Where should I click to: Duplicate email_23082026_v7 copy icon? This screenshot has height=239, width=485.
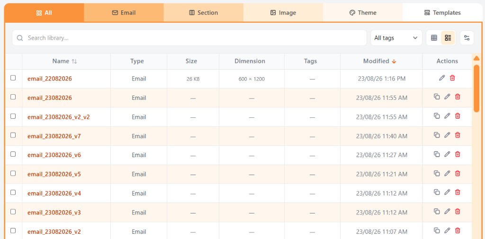(x=437, y=135)
